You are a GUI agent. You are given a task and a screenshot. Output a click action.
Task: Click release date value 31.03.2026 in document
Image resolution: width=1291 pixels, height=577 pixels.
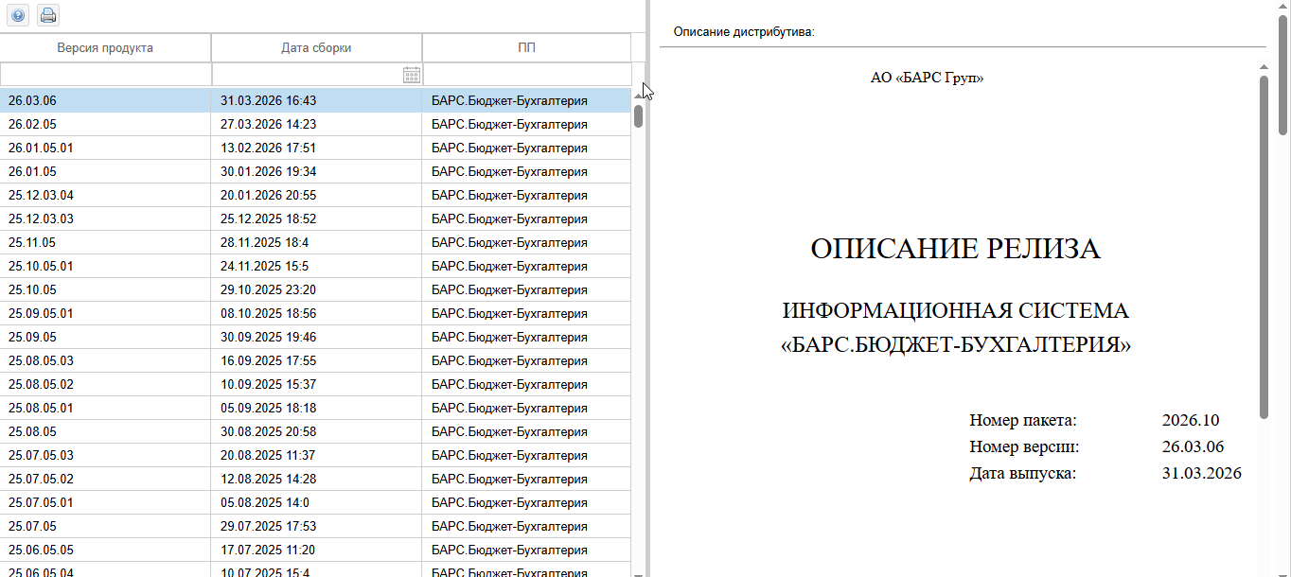(x=1201, y=473)
